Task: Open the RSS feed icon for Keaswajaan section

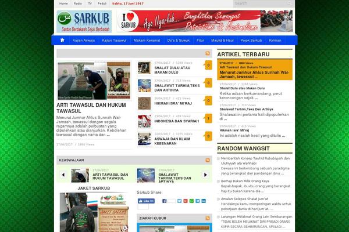Action: click(x=208, y=160)
